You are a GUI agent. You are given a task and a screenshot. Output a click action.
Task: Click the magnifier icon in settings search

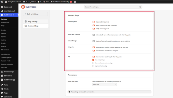(x=140, y=7)
